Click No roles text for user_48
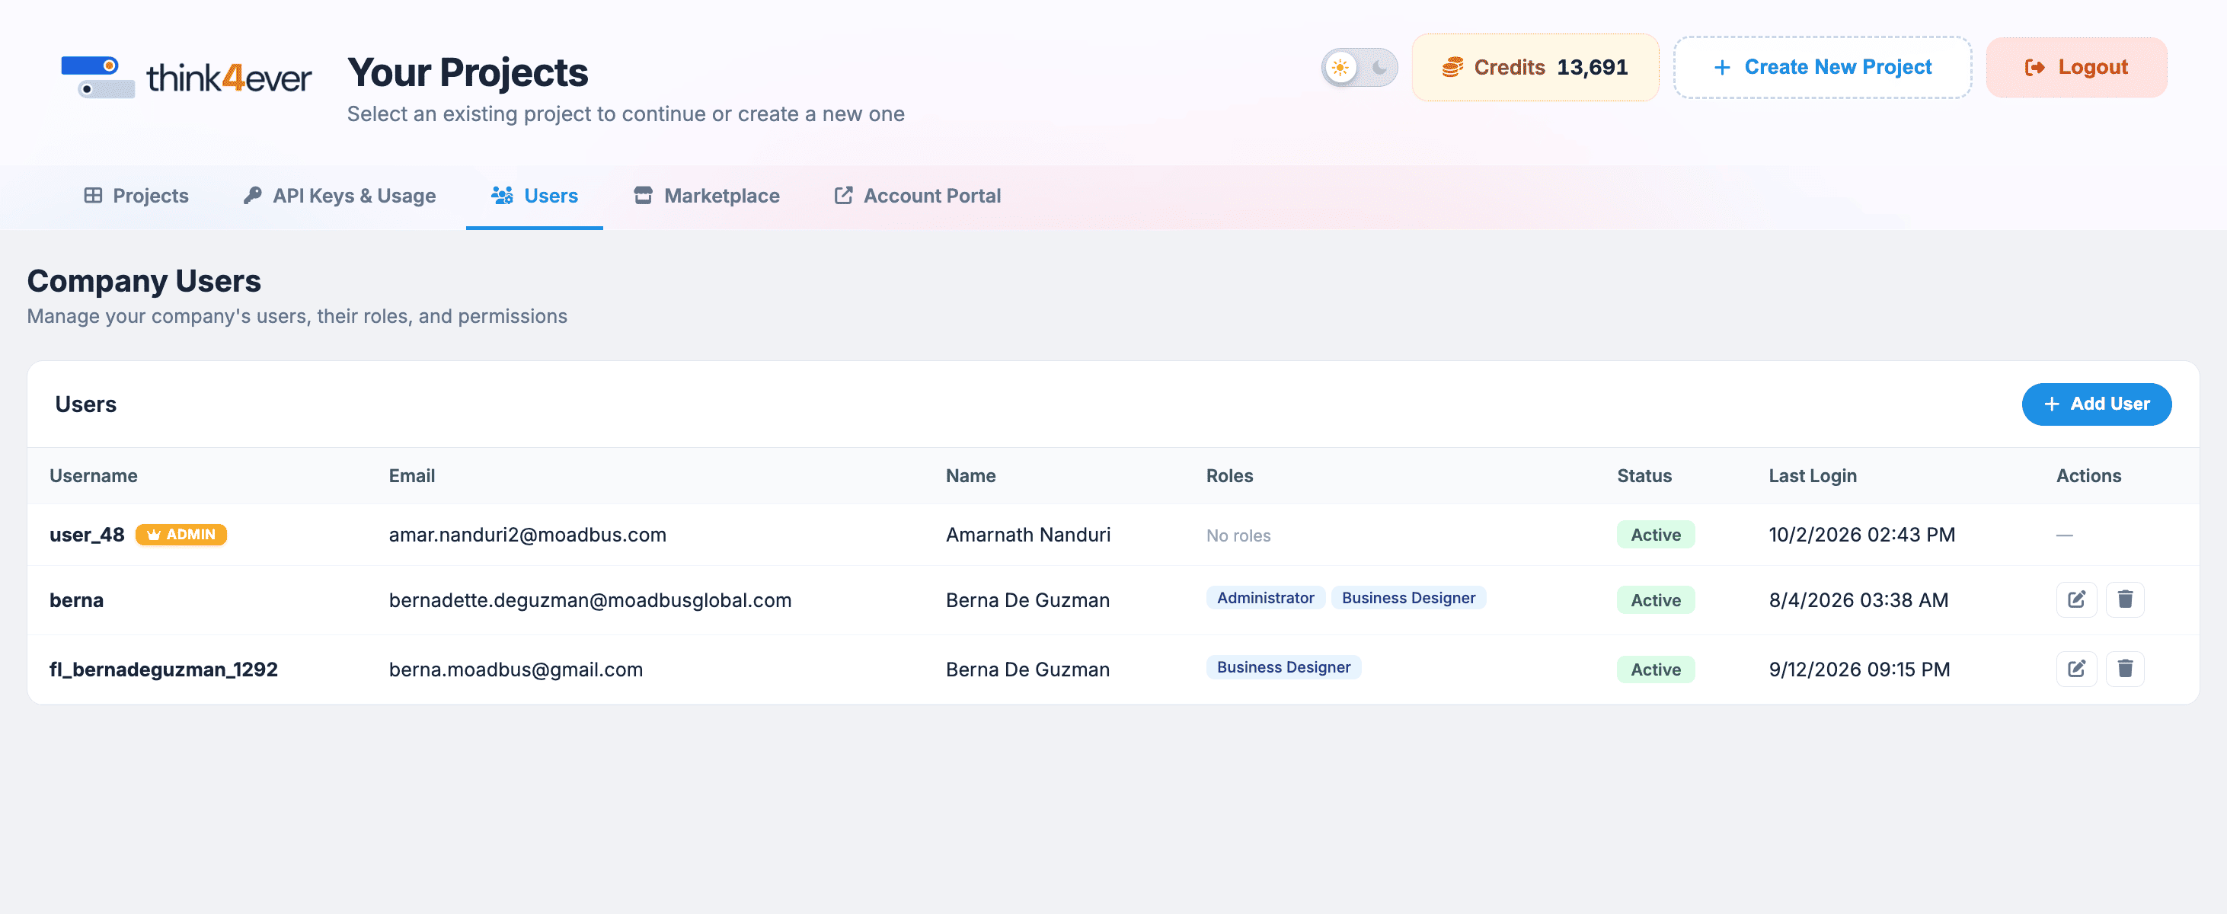This screenshot has width=2227, height=914. click(1238, 535)
